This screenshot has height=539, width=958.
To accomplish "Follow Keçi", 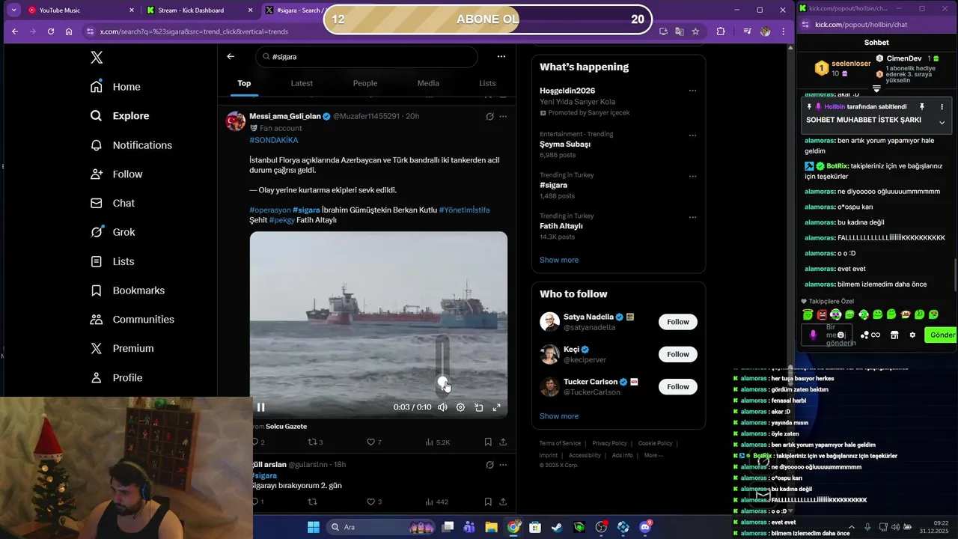I will (678, 354).
